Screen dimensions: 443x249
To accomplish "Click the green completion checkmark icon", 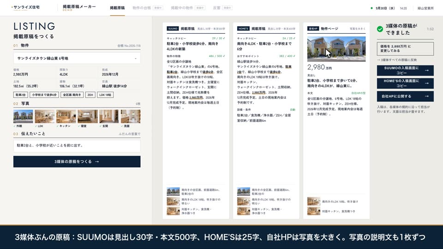I will (380, 29).
